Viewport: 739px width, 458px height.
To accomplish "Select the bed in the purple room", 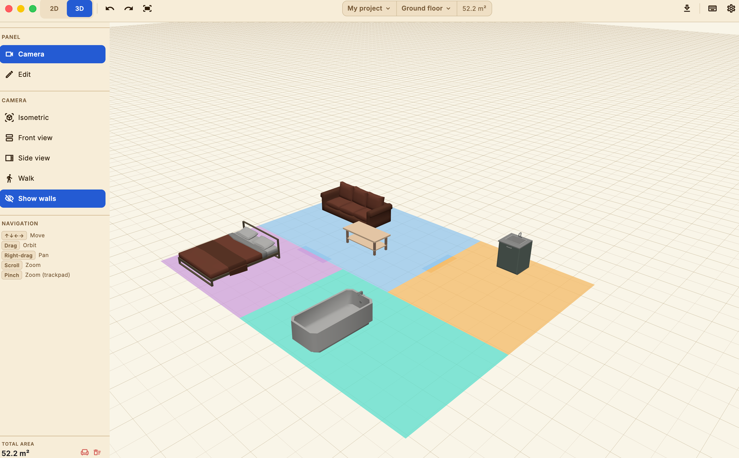I will [229, 253].
